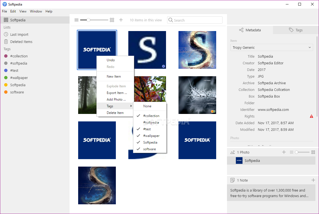Viewport: 319px width, 214px height.
Task: Open the Tropy Generic template dropdown
Action: (x=272, y=47)
